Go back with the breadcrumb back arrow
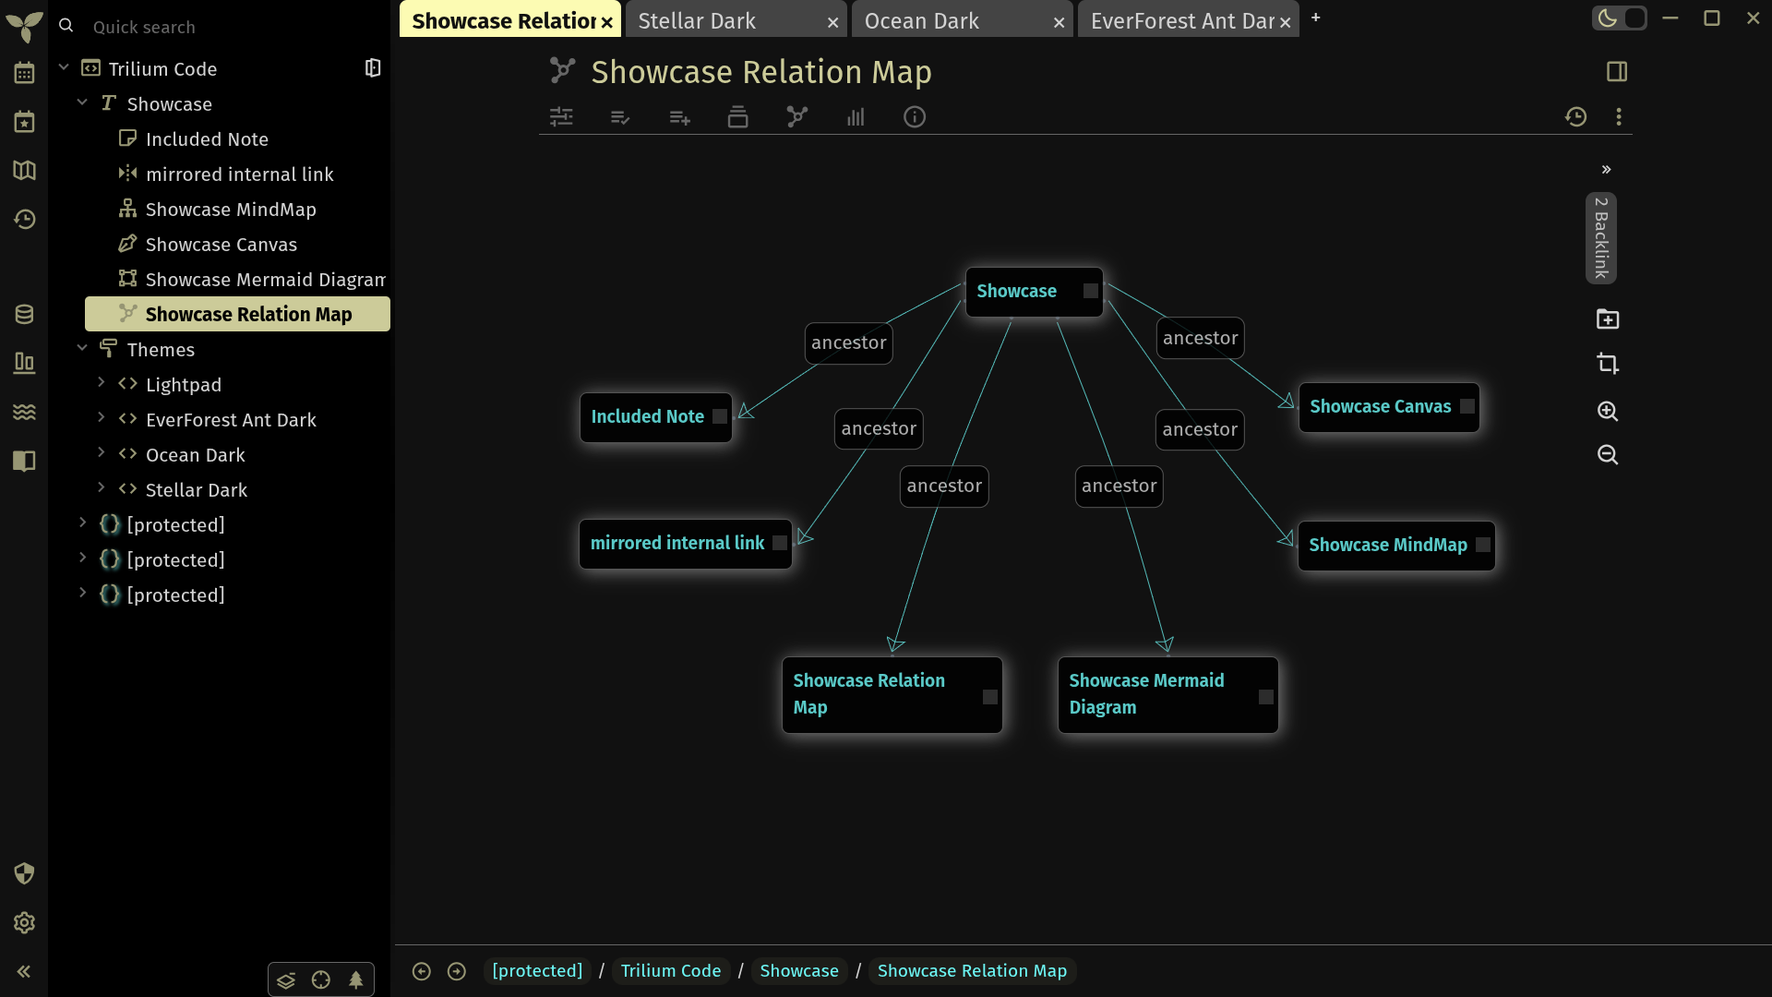 (x=422, y=971)
